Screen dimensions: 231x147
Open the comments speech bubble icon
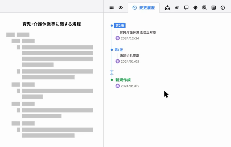[x=186, y=8]
